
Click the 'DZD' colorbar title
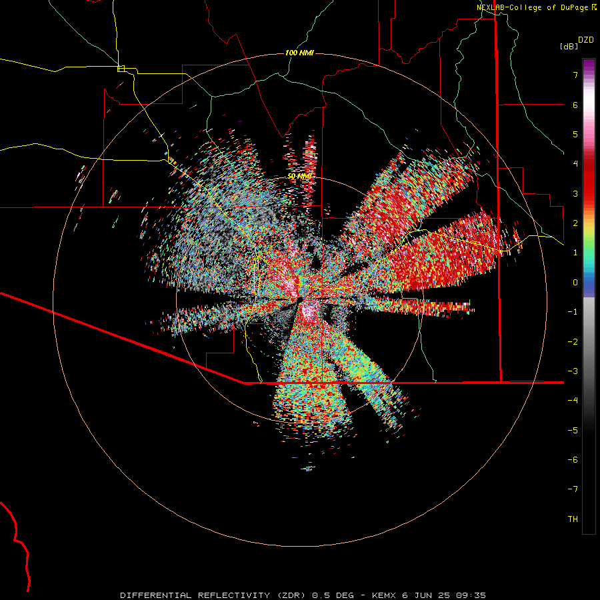point(586,40)
